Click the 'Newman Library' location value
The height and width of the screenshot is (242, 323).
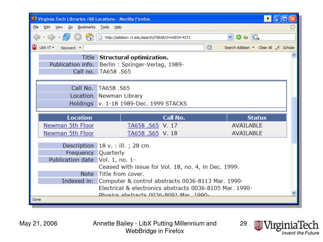[120, 96]
